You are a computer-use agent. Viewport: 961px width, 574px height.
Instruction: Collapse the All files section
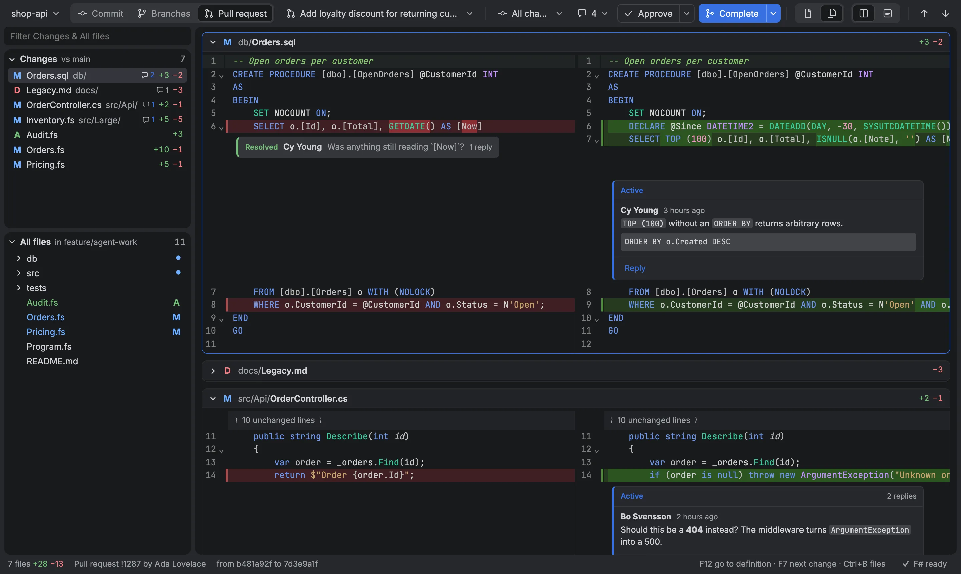tap(12, 242)
